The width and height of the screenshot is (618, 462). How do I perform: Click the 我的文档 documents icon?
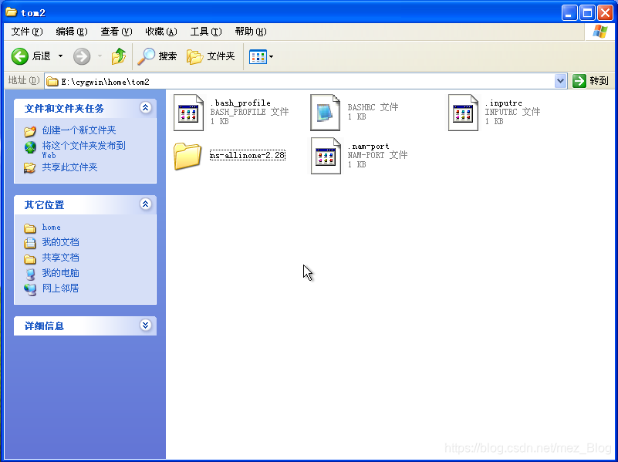(x=30, y=243)
